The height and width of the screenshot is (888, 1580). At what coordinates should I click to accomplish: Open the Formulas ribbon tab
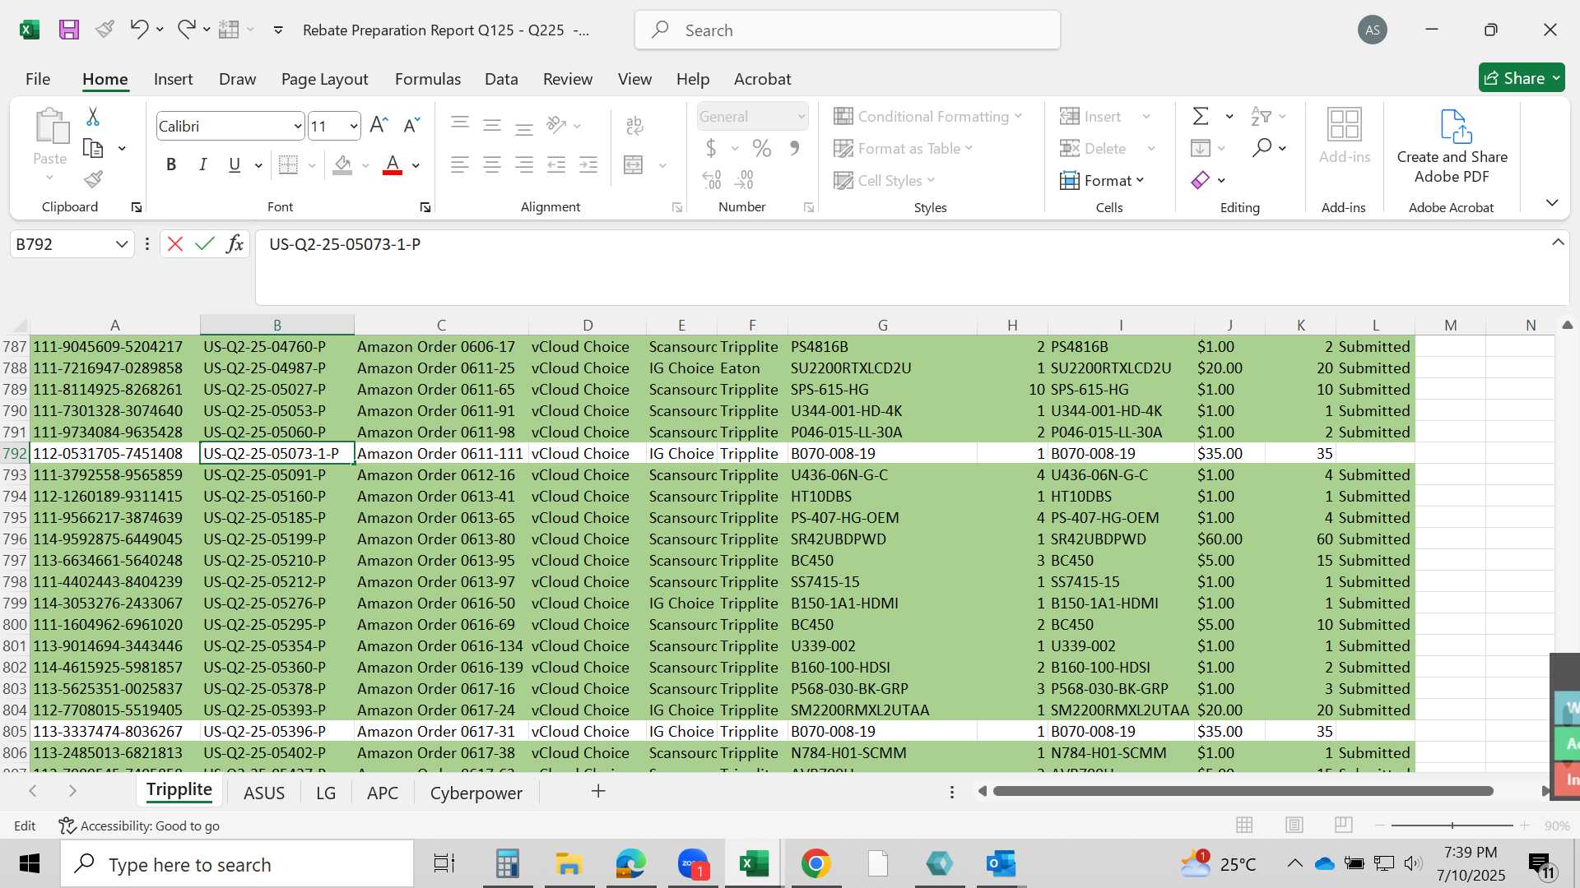click(x=427, y=79)
